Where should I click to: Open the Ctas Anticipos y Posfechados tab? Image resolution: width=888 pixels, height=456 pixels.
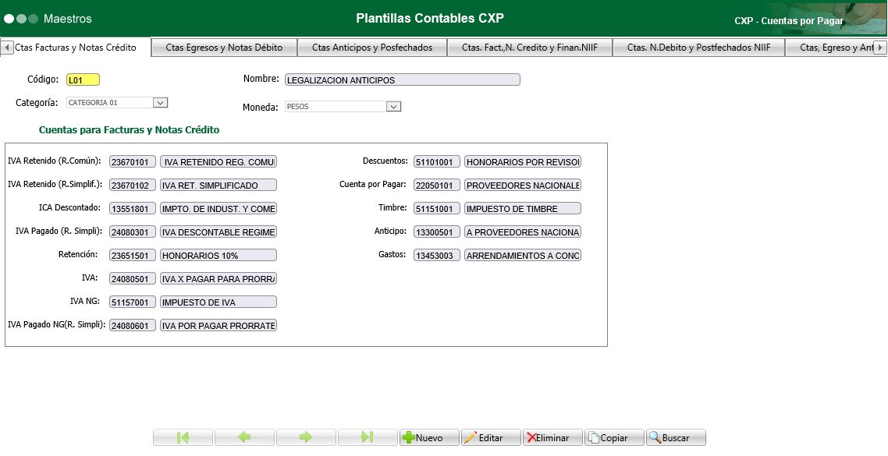(x=372, y=47)
